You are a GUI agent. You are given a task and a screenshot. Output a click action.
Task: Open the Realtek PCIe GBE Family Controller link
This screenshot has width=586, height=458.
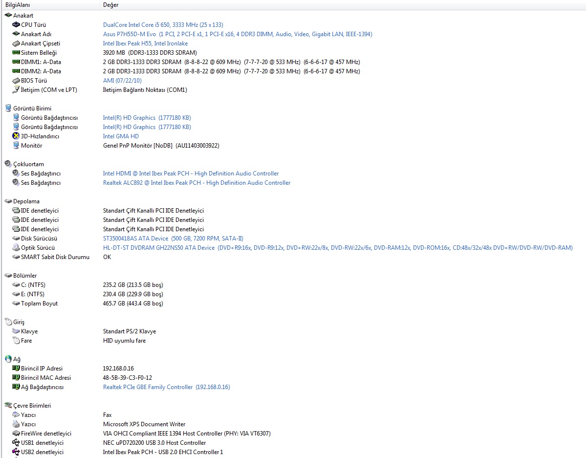[148, 387]
